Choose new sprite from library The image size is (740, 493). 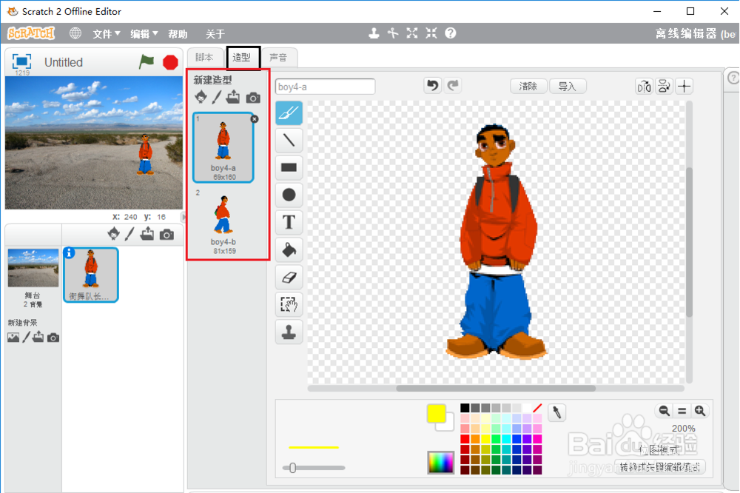pyautogui.click(x=114, y=234)
